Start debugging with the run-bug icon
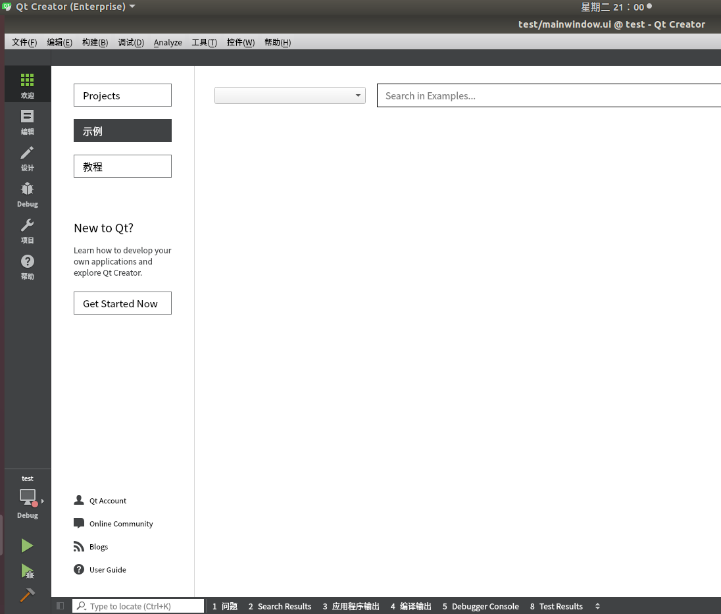Viewport: 721px width, 614px height. (x=28, y=571)
